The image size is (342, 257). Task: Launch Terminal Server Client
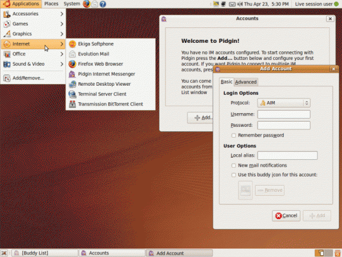(111, 94)
